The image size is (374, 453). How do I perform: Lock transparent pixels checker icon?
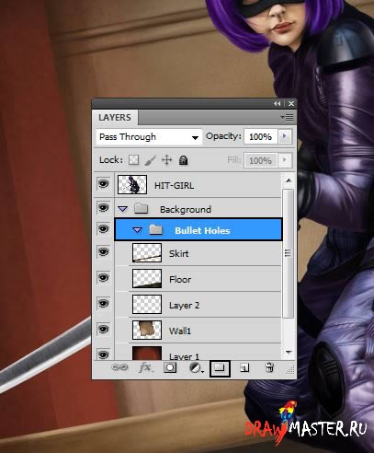[133, 160]
